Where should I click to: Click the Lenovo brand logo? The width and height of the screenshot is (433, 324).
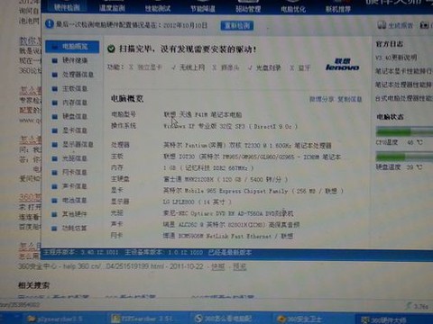point(342,65)
